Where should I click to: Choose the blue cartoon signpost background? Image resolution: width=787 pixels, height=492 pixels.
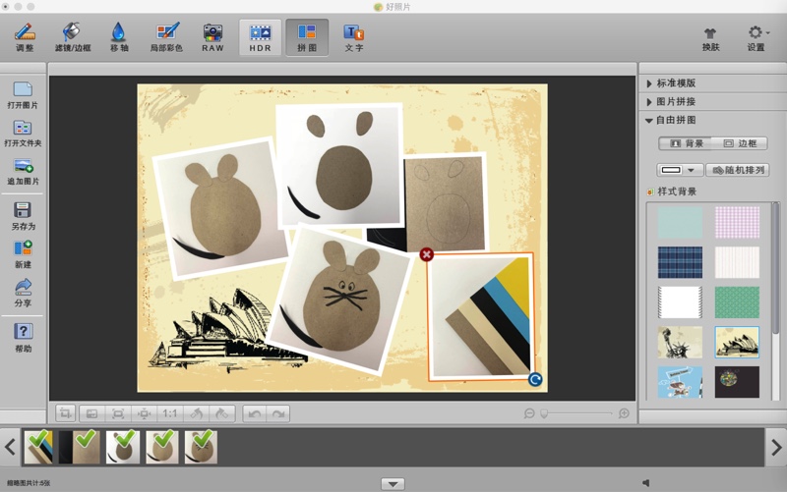click(680, 382)
